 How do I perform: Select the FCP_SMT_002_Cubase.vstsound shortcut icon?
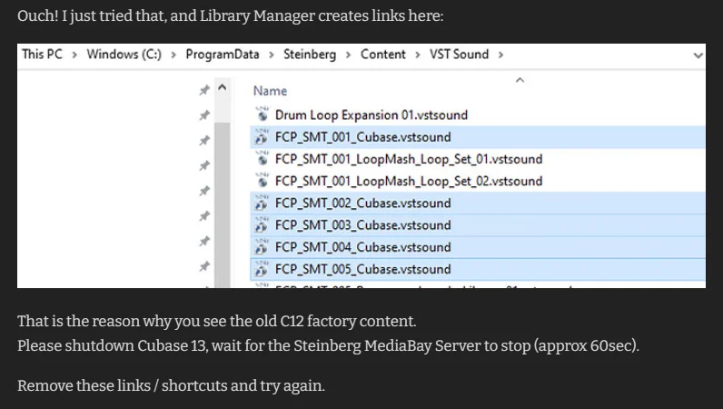click(x=262, y=203)
